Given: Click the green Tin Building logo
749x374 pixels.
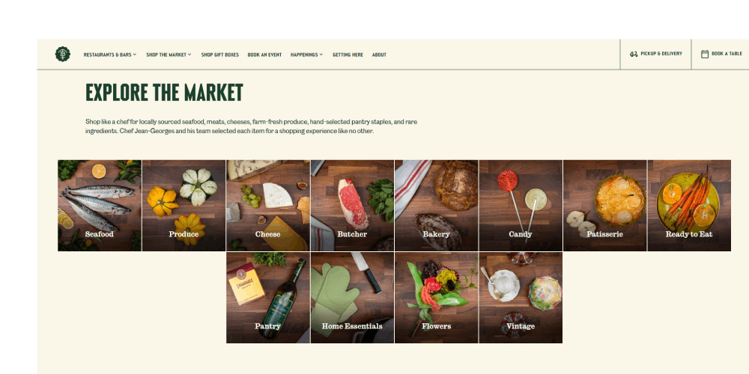Looking at the screenshot, I should pyautogui.click(x=63, y=54).
